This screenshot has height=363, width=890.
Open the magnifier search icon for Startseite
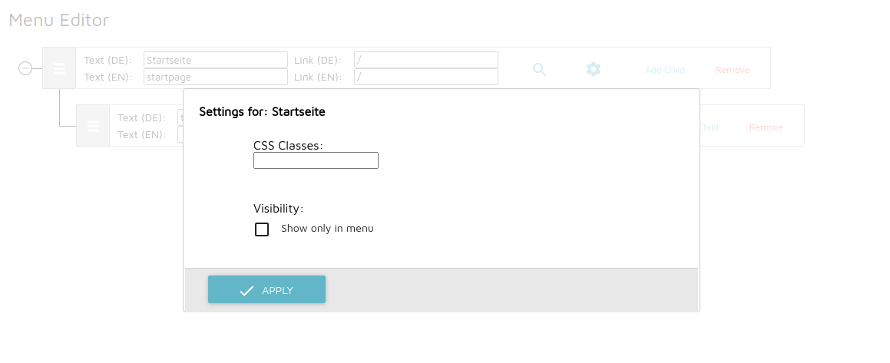(539, 69)
